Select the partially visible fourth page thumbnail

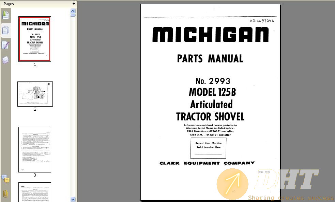pos(35,192)
